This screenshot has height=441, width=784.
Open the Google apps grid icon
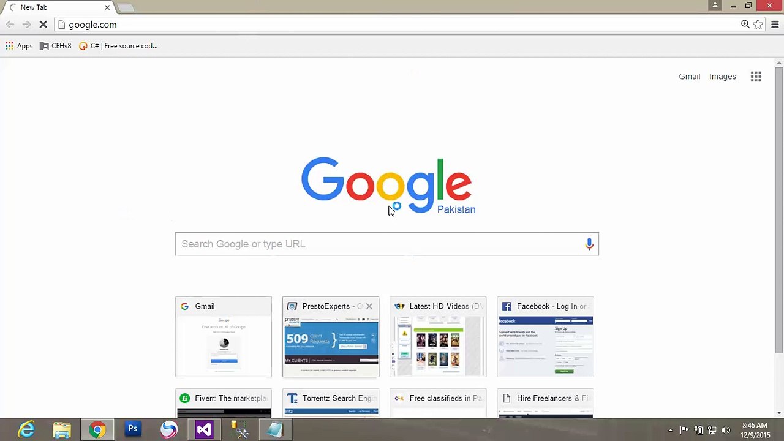pos(756,77)
